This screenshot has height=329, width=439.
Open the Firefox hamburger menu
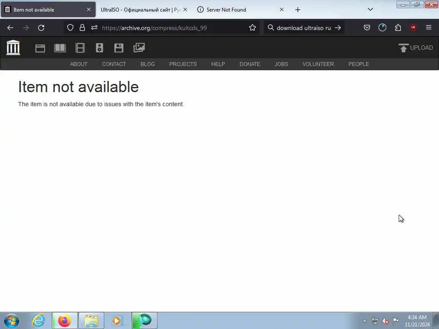point(429,27)
